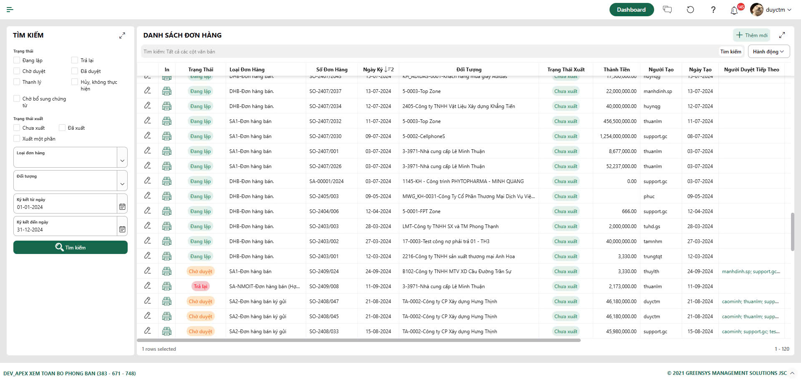
Task: Click Trả lại status badge SO-2409/008
Action: 200,286
